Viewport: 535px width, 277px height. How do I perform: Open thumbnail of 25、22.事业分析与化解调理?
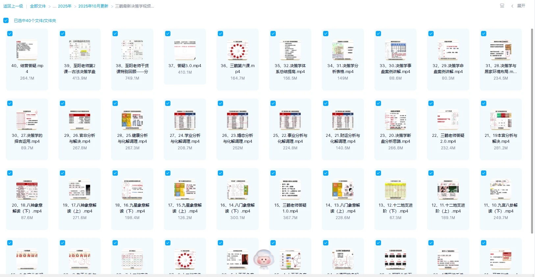[290, 120]
